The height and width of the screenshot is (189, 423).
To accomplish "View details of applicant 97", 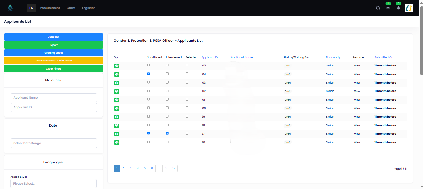I will (x=117, y=134).
